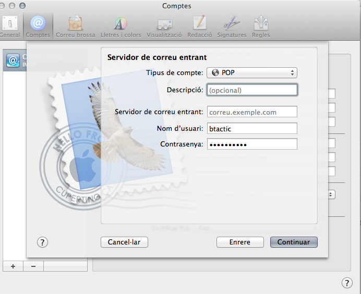Open help for the Comptes window
Screen dimensions: 361x294
pos(347,283)
